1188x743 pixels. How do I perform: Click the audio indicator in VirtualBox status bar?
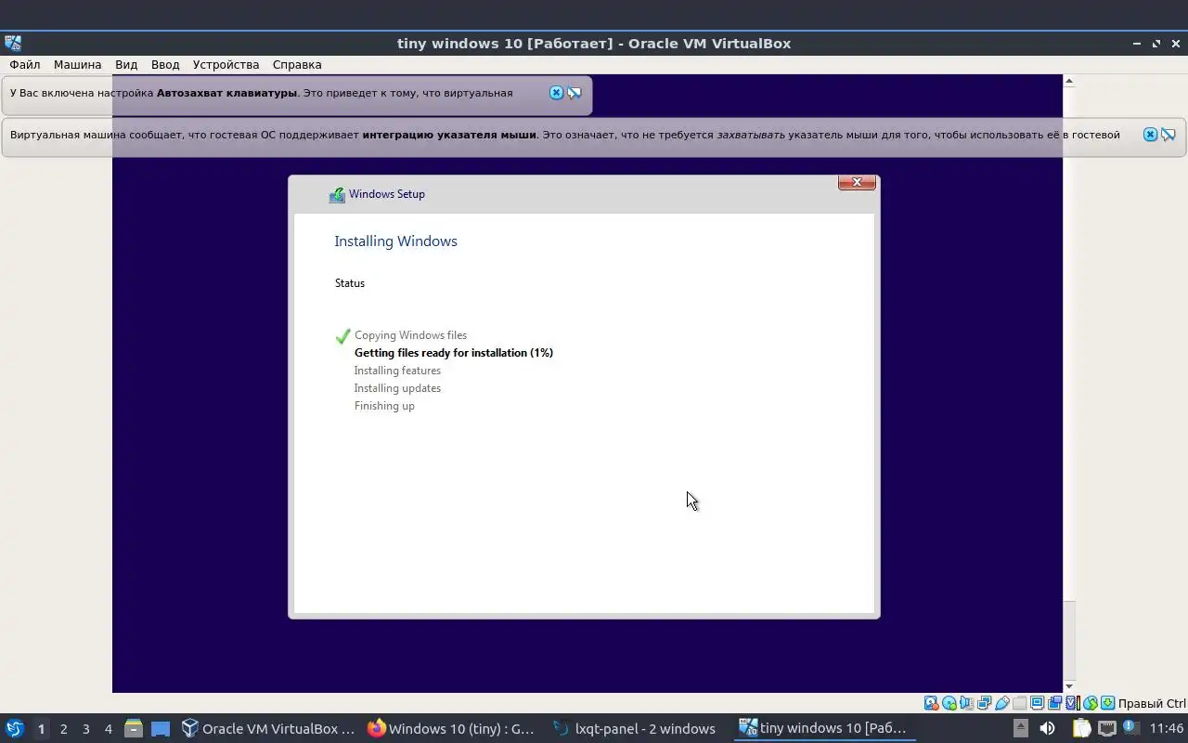(x=967, y=703)
